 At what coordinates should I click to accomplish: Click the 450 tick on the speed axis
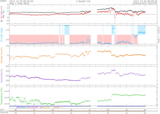coord(7,71)
